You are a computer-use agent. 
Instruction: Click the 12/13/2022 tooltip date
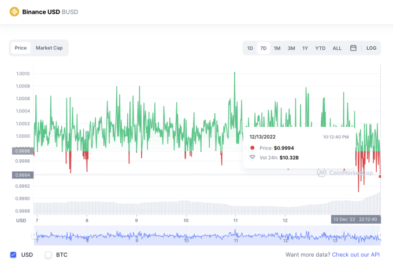(262, 137)
